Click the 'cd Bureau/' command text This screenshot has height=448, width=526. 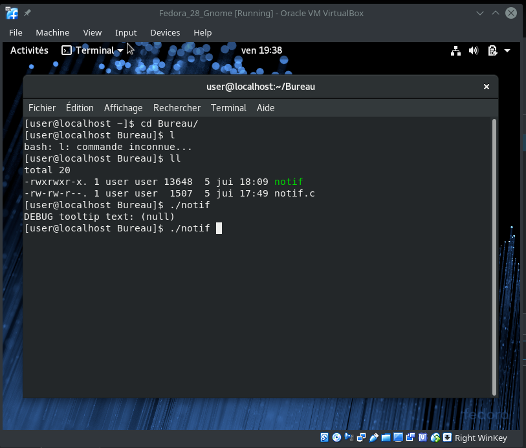(x=170, y=123)
